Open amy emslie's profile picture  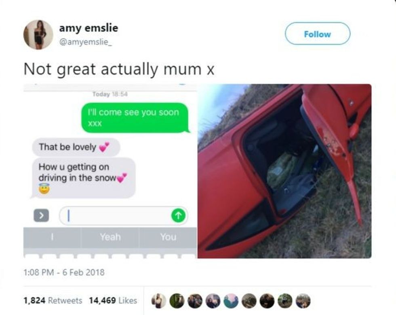coord(38,34)
